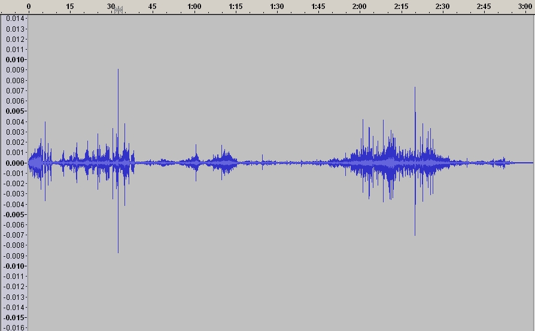Click the 1:30 mark on the timeline

276,6
